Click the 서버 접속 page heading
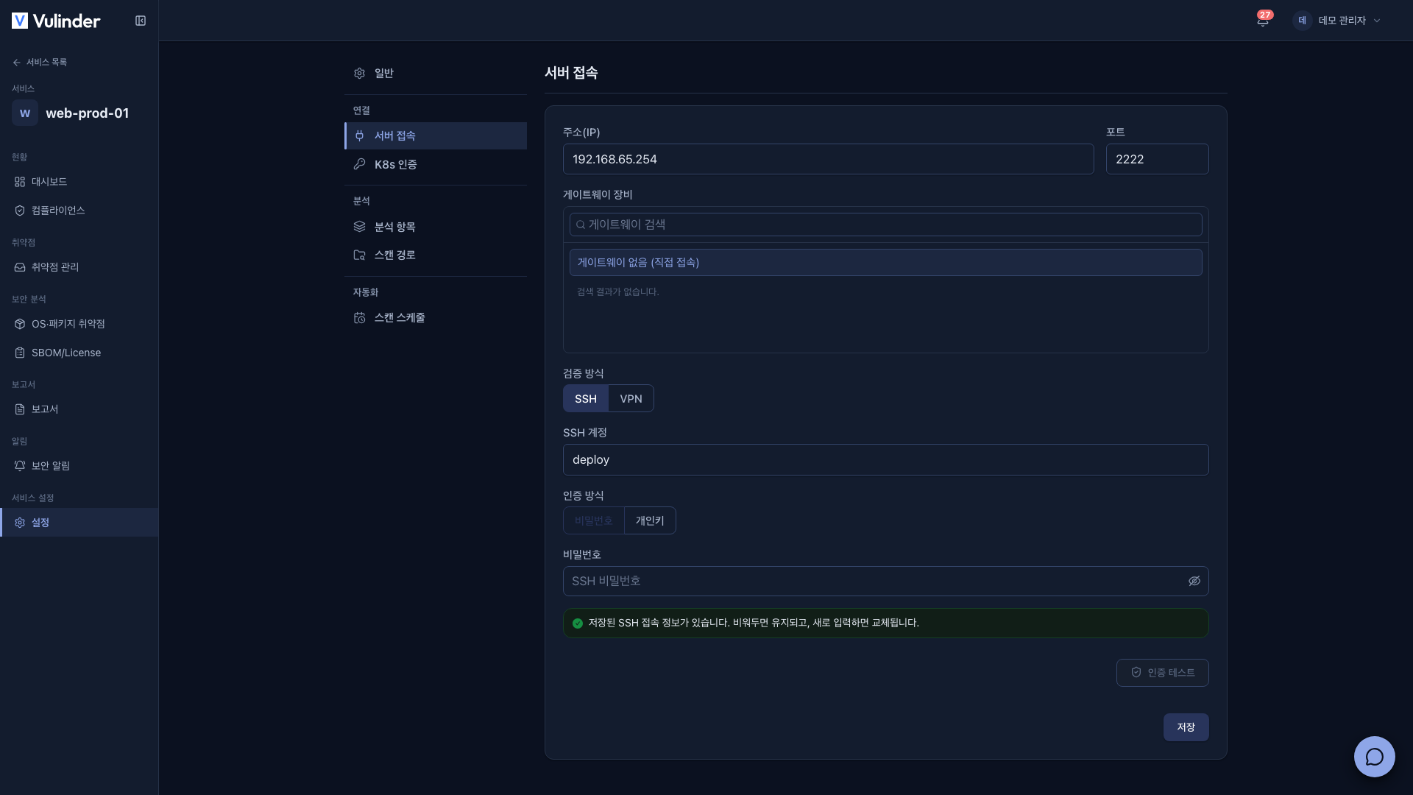 point(571,73)
